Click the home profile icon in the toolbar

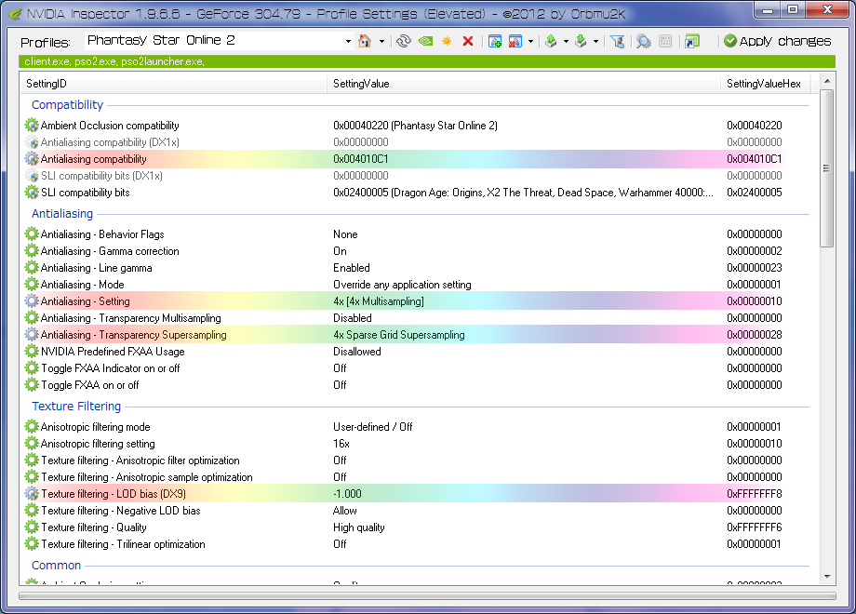(365, 41)
